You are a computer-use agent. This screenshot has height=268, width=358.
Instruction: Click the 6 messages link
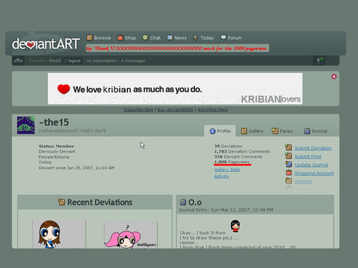pos(133,61)
